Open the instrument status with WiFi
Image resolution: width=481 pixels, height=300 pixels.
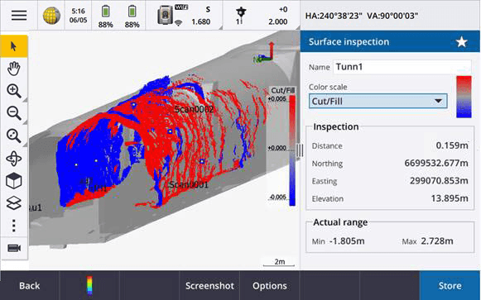click(x=184, y=15)
